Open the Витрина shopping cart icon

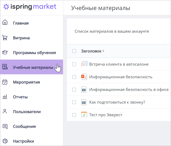coord(5,38)
